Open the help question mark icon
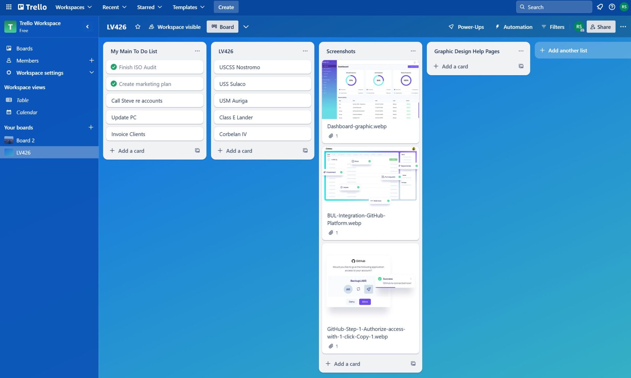This screenshot has width=631, height=378. pyautogui.click(x=612, y=7)
